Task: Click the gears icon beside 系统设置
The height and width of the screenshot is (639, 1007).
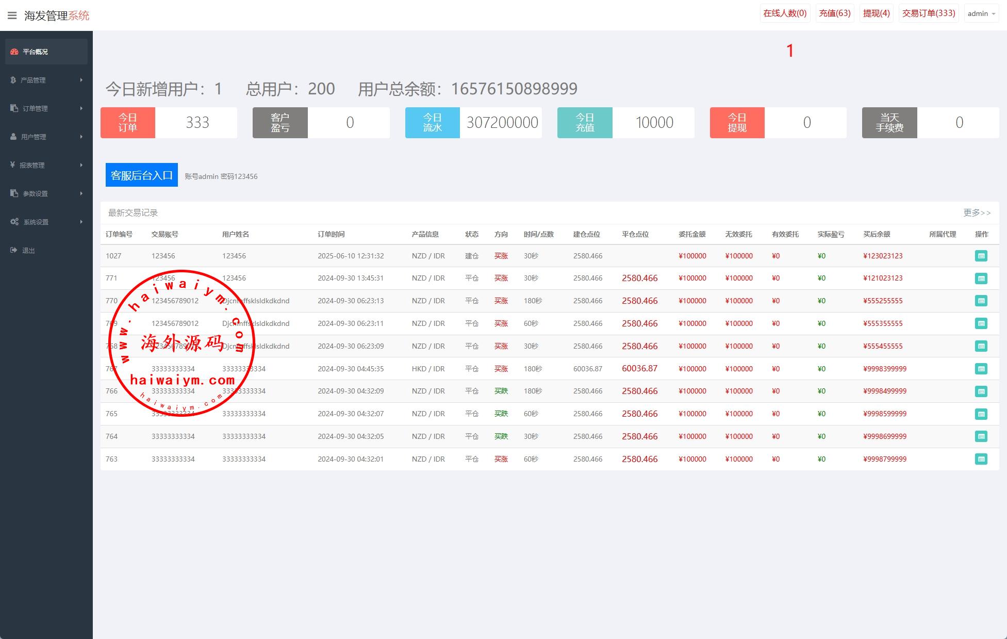Action: (x=14, y=222)
